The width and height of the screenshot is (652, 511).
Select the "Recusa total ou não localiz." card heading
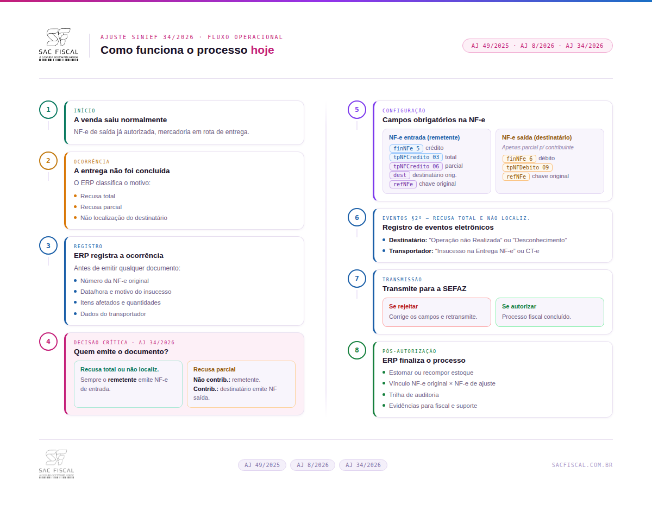tap(120, 369)
